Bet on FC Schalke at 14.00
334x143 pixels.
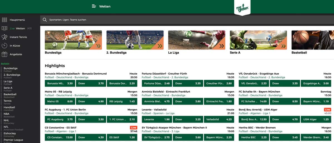coord(254,101)
